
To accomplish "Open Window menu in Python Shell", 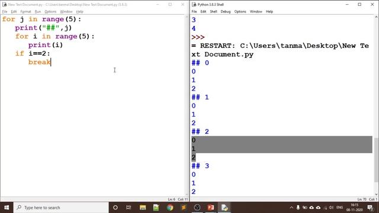I will [x=256, y=12].
